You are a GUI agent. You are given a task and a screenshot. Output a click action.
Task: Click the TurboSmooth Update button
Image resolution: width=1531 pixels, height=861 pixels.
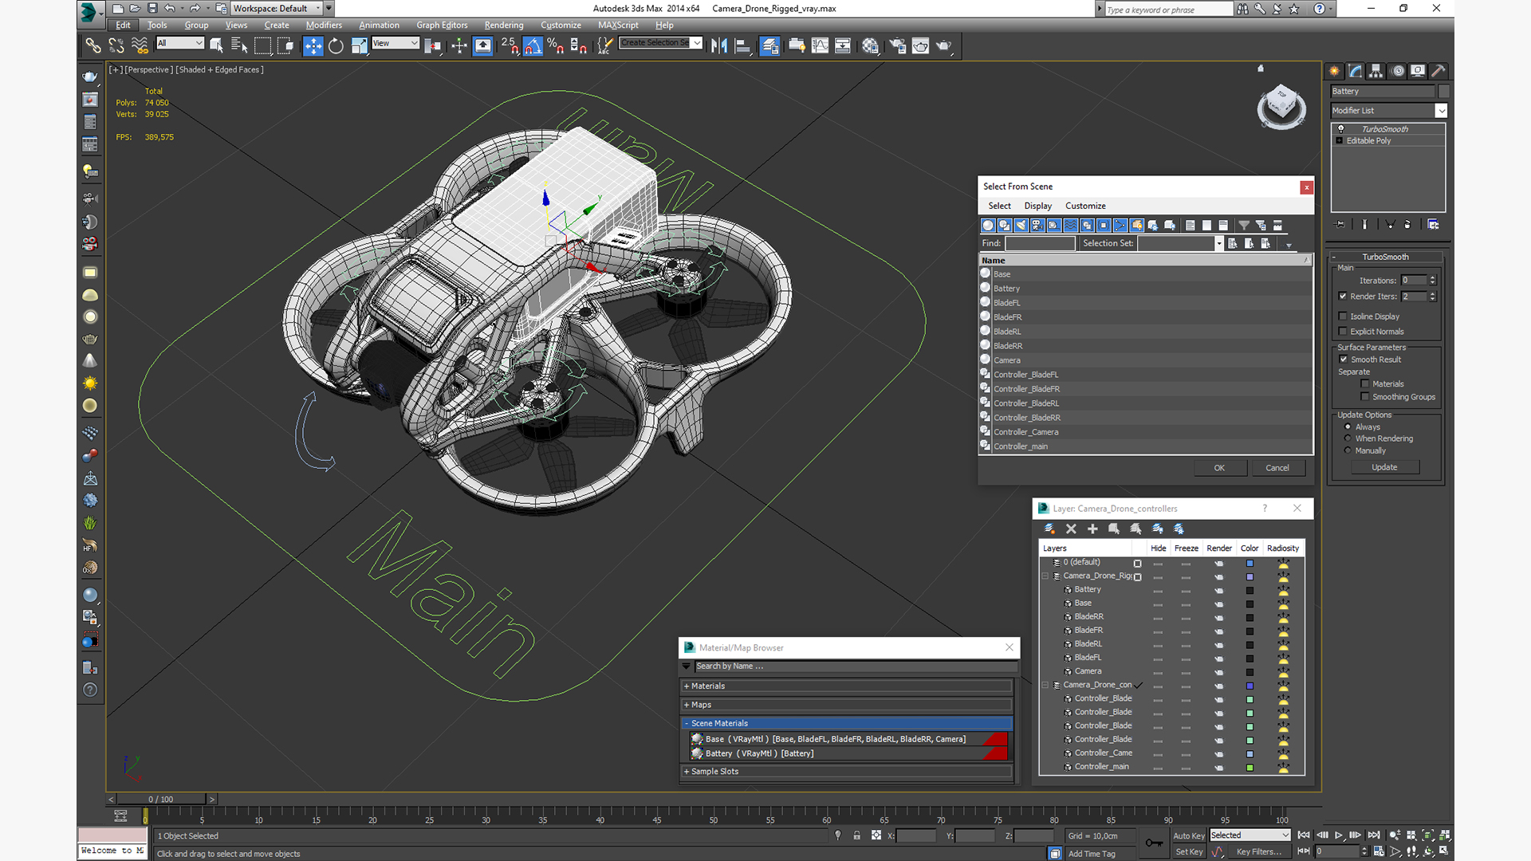(1384, 467)
